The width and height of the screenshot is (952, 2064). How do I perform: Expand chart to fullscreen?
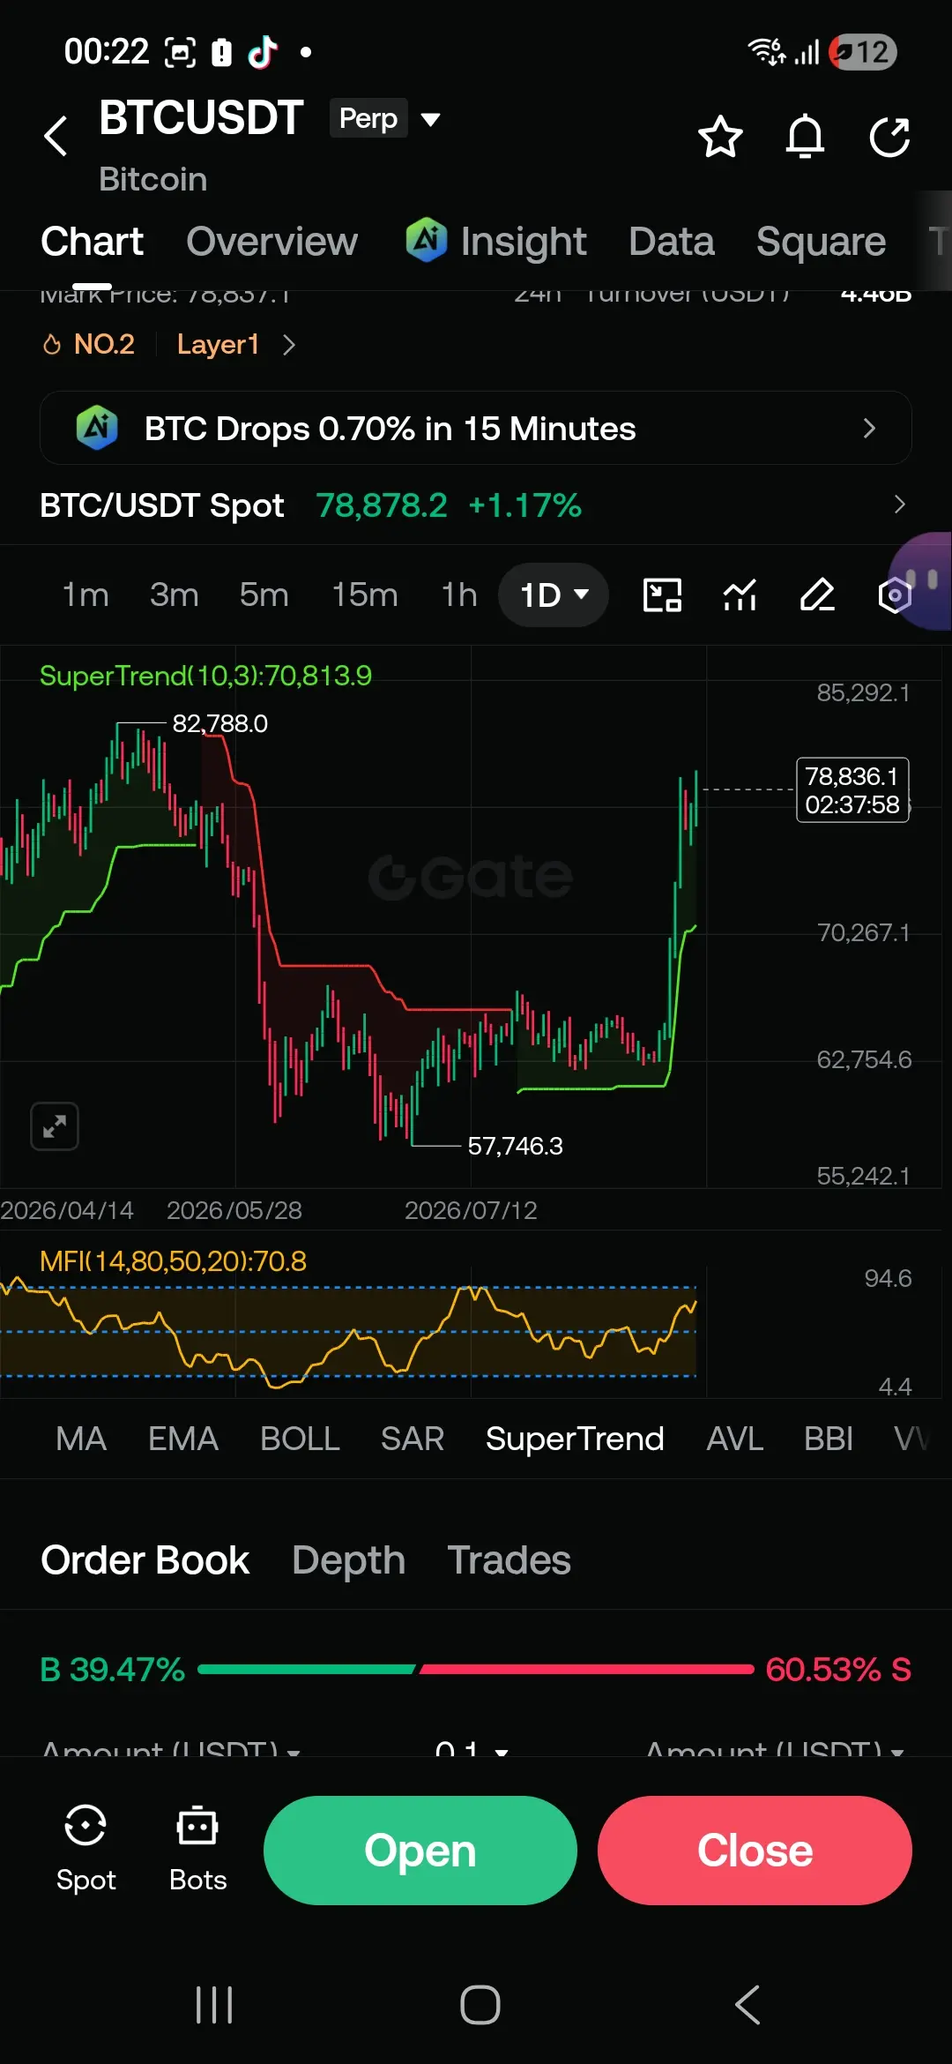click(55, 1126)
